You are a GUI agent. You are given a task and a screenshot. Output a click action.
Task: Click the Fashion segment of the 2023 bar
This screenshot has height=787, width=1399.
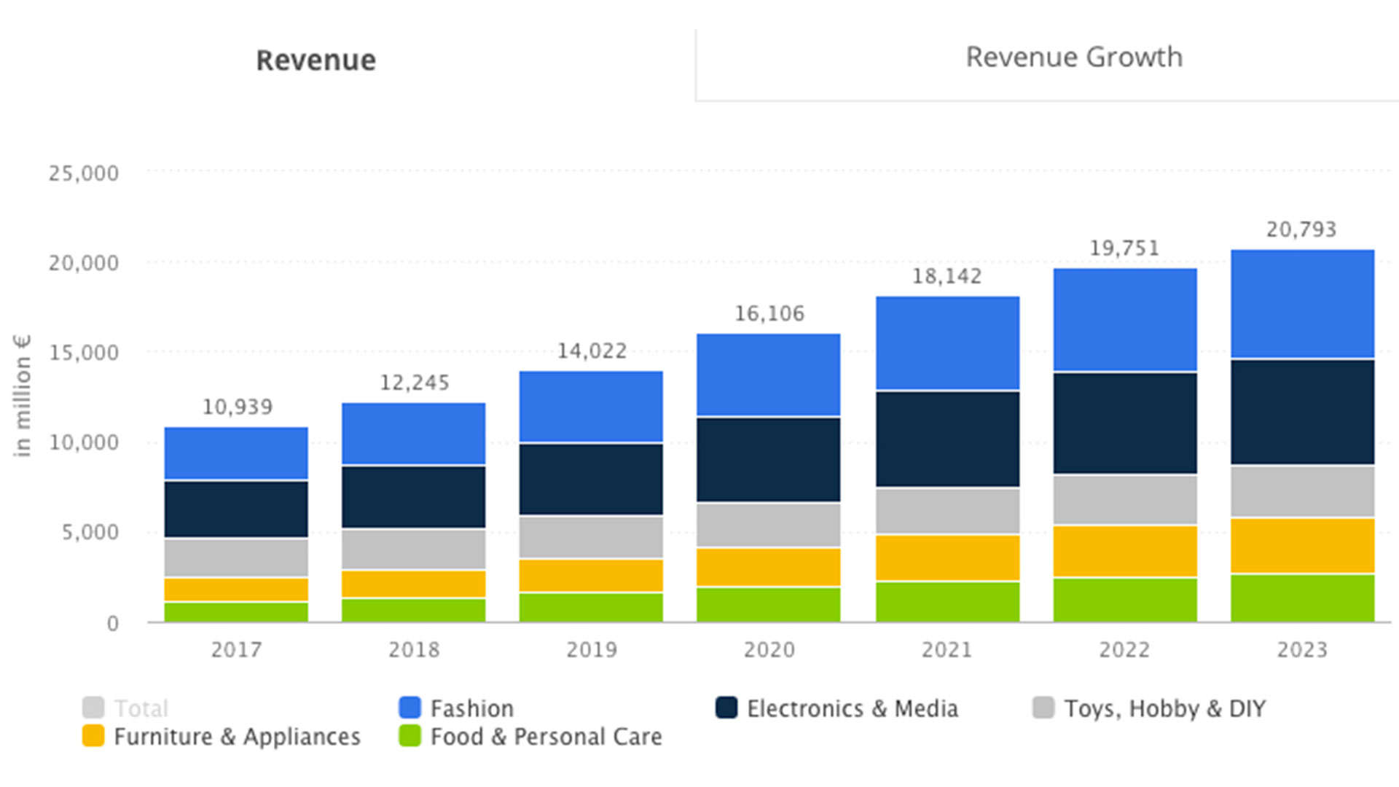(1302, 303)
